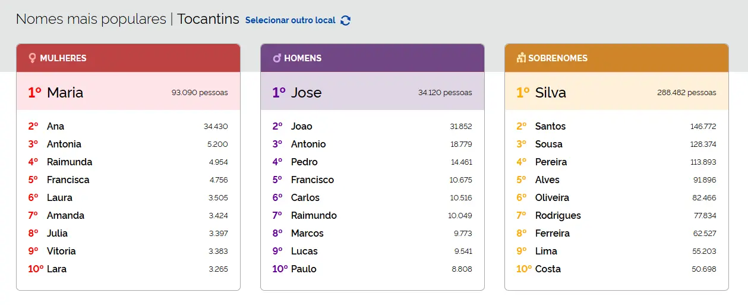Choose Raimunda from the female names
The width and height of the screenshot is (748, 305).
70,162
